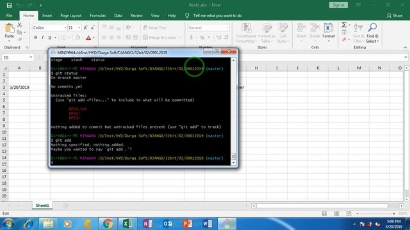410x230 pixels.
Task: Switch to the Review tab
Action: (x=136, y=15)
